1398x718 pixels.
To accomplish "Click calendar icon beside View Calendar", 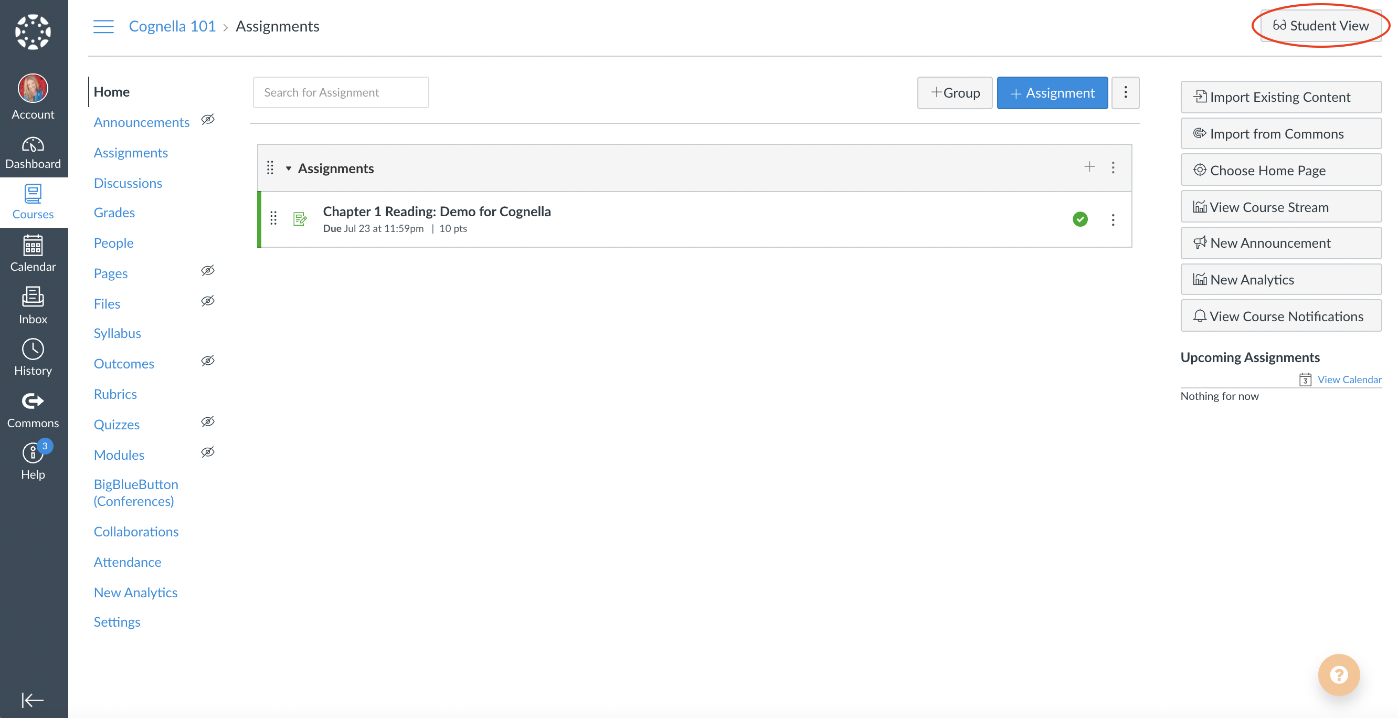I will 1305,379.
